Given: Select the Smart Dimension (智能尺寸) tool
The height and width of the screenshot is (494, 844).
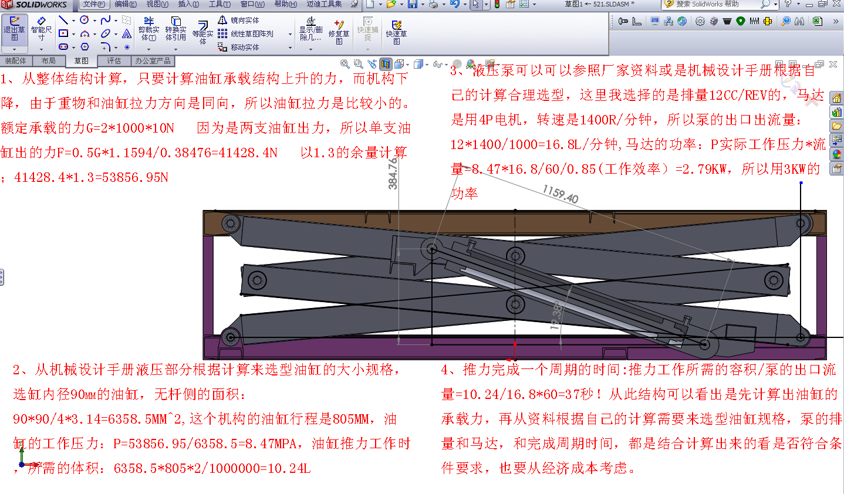Looking at the screenshot, I should 41,29.
